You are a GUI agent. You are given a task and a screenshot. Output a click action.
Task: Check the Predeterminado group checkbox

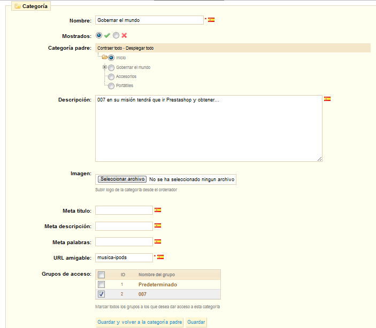[102, 285]
